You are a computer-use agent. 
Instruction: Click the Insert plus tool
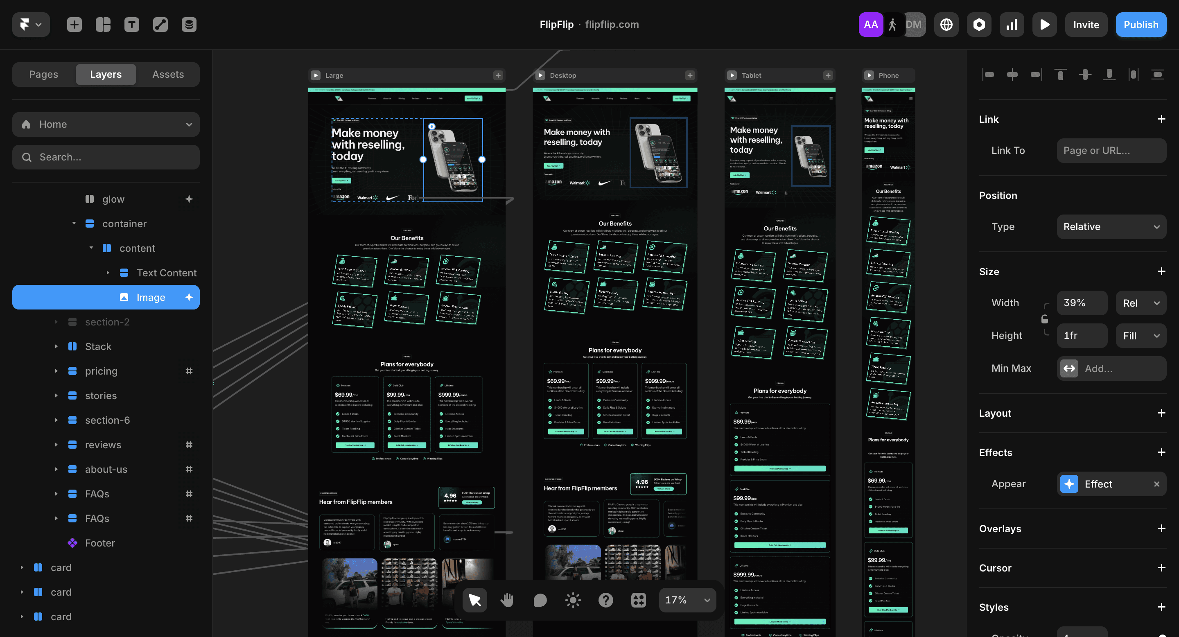tap(74, 25)
